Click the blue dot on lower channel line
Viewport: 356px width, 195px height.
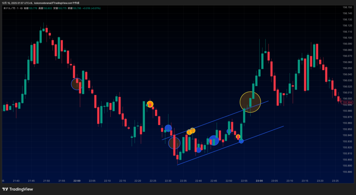coord(241,141)
